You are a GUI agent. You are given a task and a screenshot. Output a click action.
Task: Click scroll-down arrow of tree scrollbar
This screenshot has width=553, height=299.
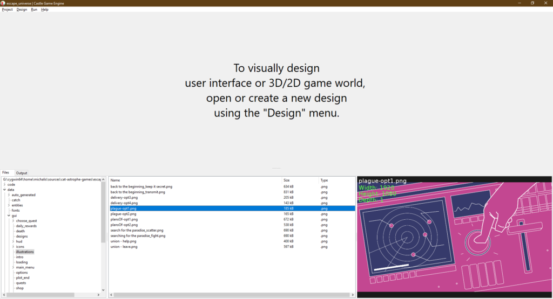[x=103, y=290]
